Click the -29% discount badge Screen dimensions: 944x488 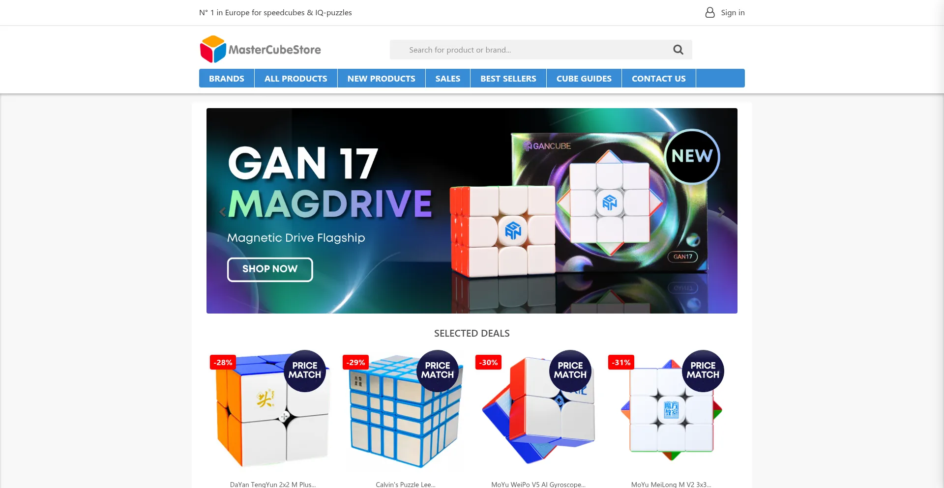pyautogui.click(x=355, y=362)
